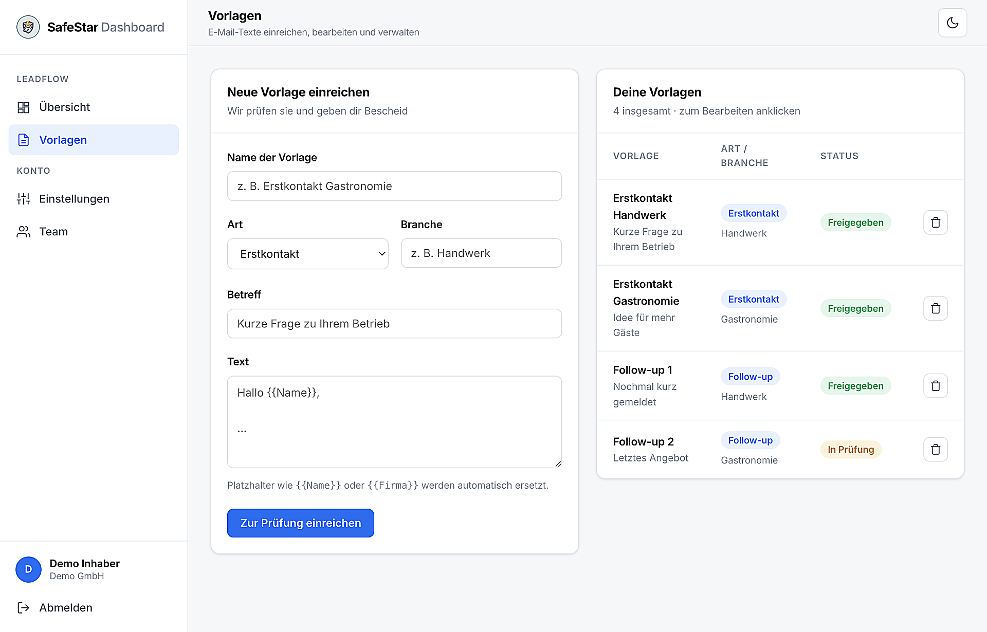Click the trash icon for Follow-up 2
Viewport: 987px width, 632px height.
tap(936, 450)
